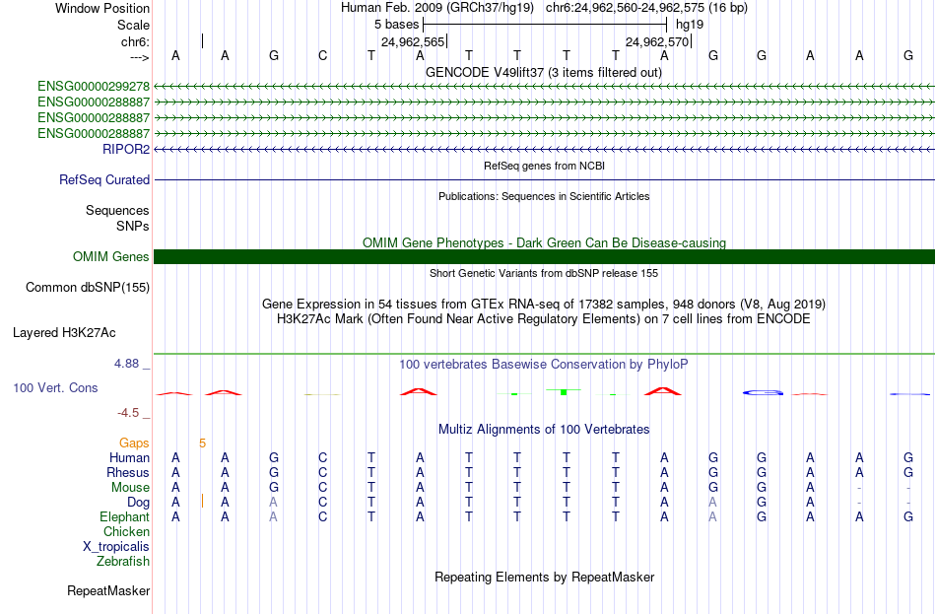Click the C base in the Rhesus alignment row

coord(322,473)
